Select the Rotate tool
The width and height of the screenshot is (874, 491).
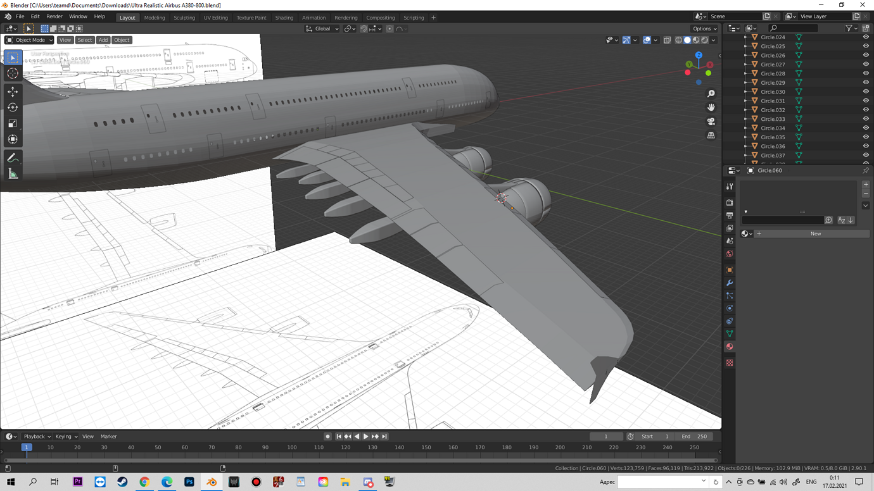(12, 108)
